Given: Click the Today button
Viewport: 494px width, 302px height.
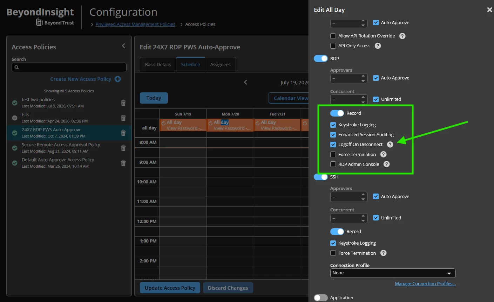Looking at the screenshot, I should pos(154,98).
